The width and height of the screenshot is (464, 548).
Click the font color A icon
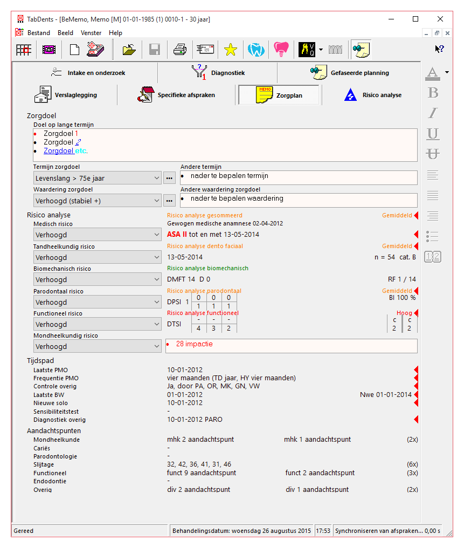[433, 73]
